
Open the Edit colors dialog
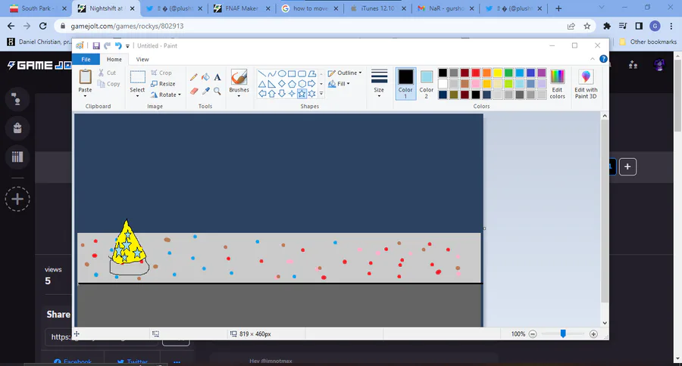click(x=557, y=84)
